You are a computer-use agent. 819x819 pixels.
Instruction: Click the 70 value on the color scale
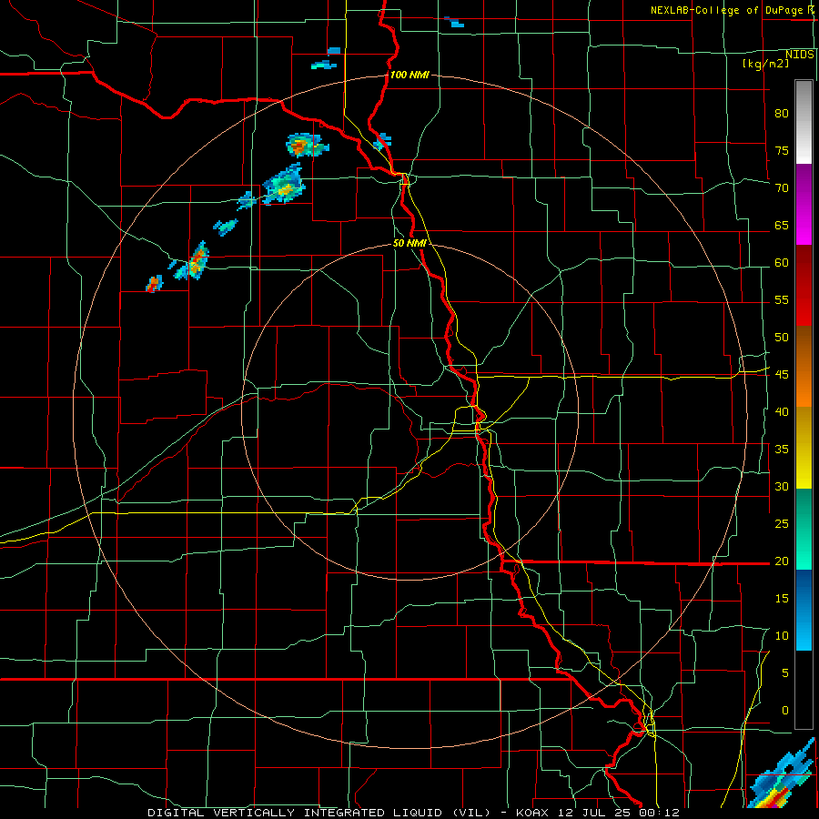pyautogui.click(x=782, y=188)
